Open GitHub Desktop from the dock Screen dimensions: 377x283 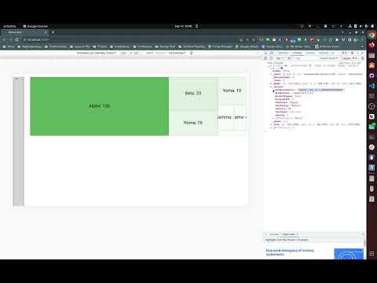click(x=372, y=75)
